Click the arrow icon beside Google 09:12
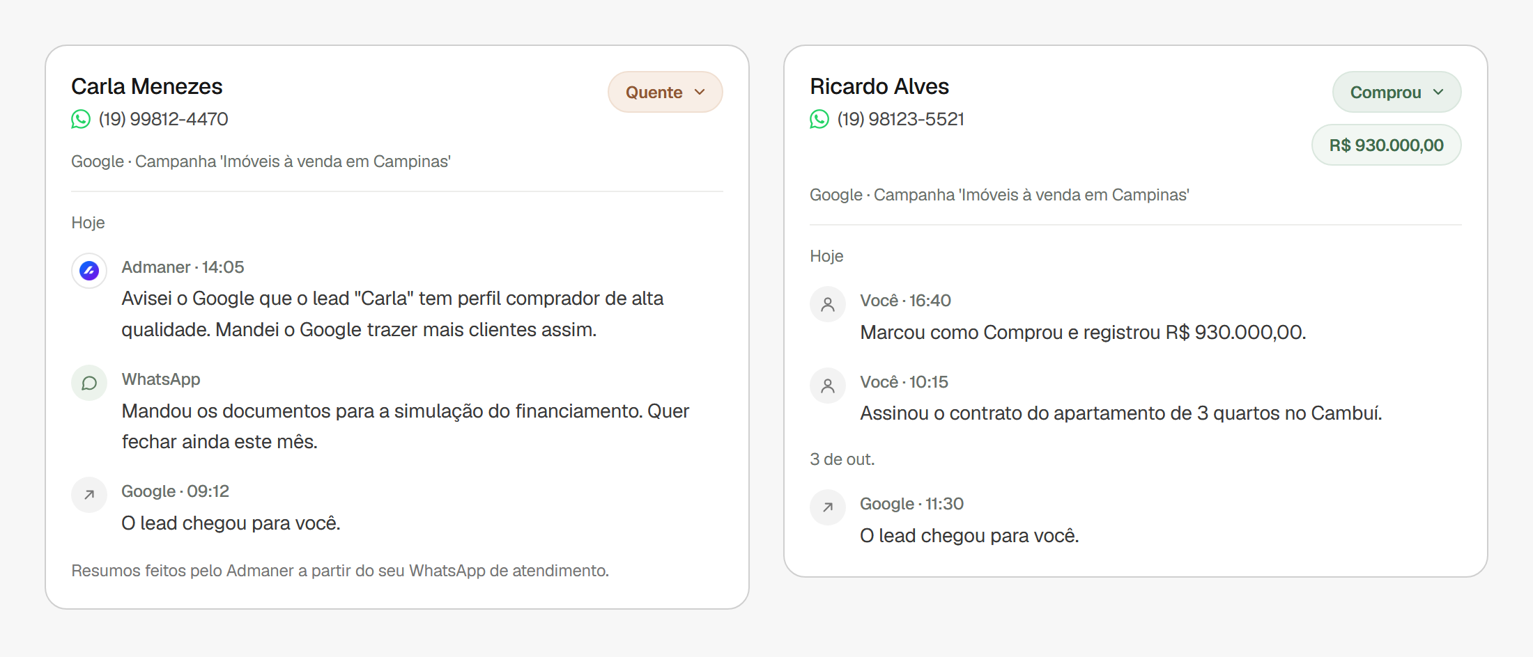 coord(89,495)
